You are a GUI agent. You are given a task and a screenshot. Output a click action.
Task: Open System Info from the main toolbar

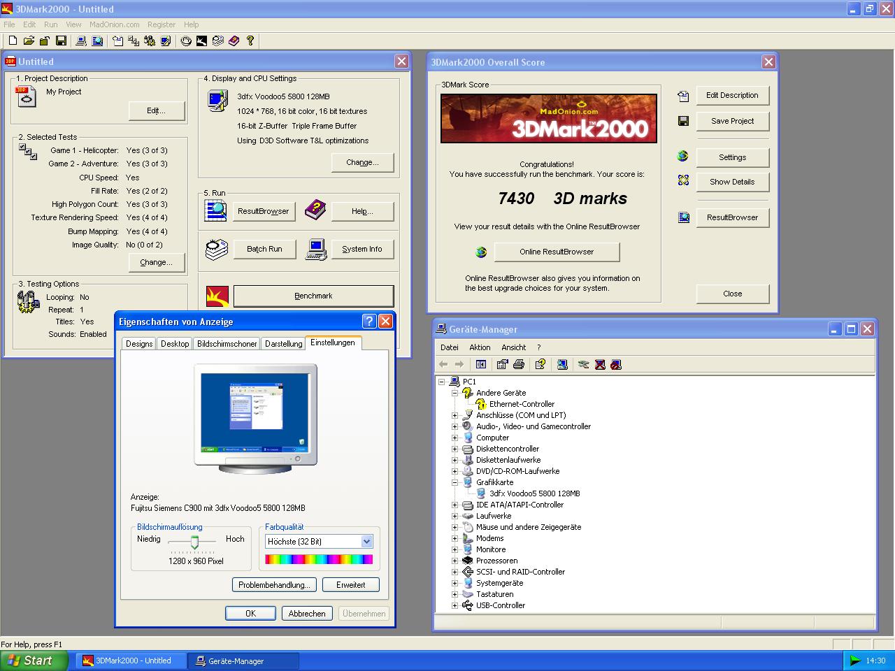(81, 41)
